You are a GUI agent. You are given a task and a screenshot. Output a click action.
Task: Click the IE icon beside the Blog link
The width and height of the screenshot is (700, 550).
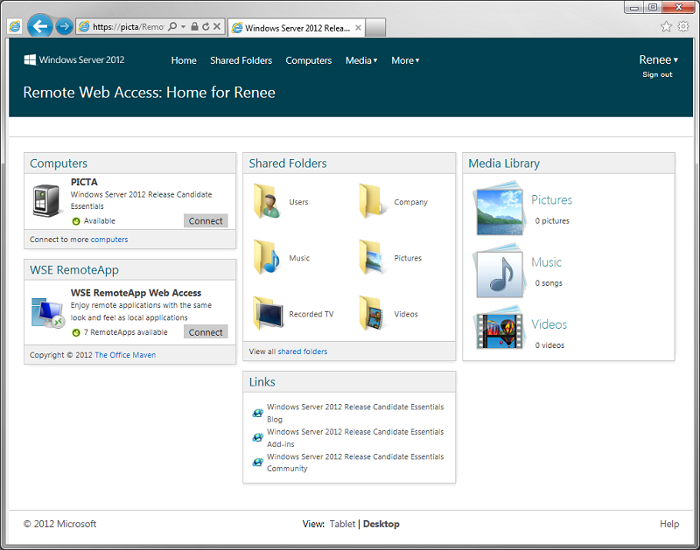tap(257, 413)
